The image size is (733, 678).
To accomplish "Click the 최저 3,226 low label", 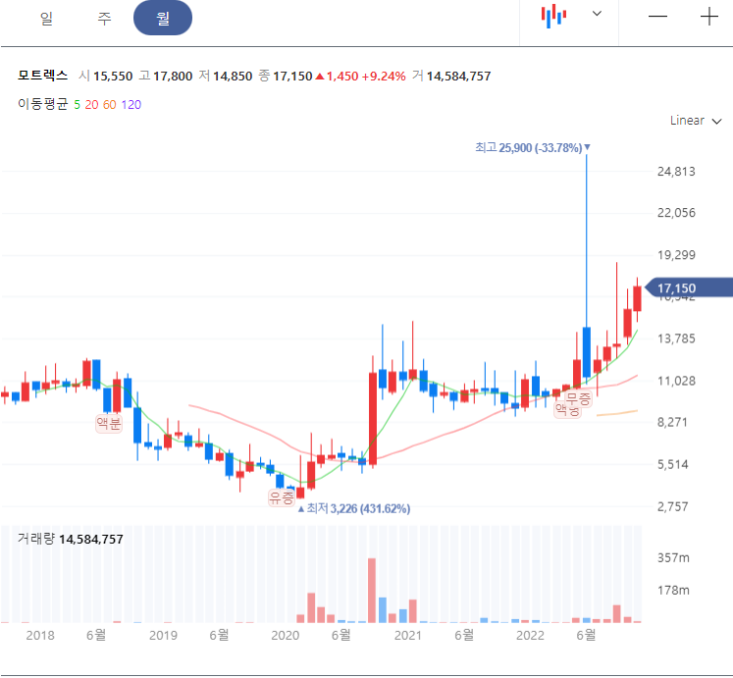I will tap(354, 508).
